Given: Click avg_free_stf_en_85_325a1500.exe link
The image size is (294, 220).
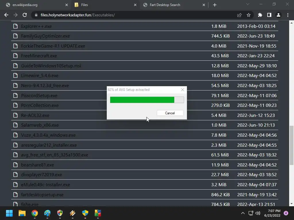Looking at the screenshot, I should click(x=55, y=155).
